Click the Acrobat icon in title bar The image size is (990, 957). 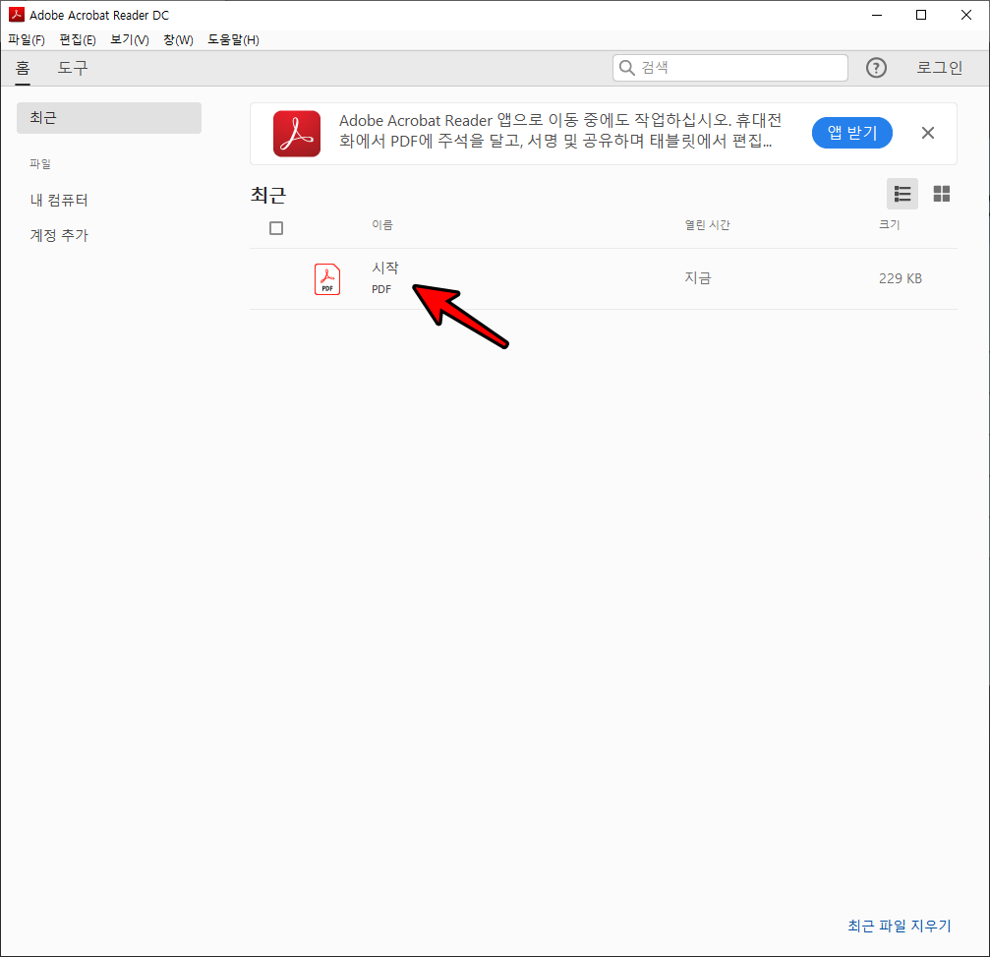pos(16,15)
